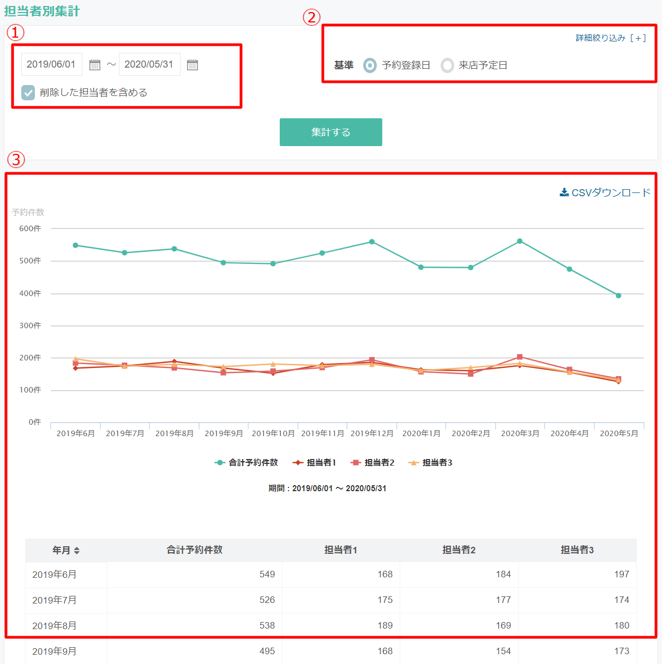Open the end date calendar picker icon
This screenshot has height=664, width=662.
click(x=192, y=65)
